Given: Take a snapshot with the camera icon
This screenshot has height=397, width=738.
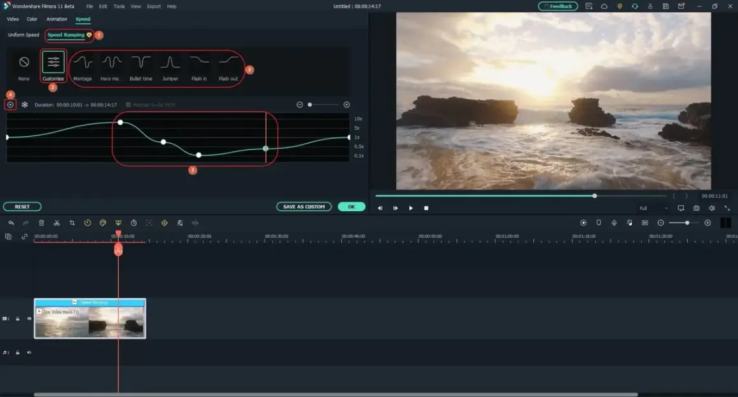Looking at the screenshot, I should [696, 207].
